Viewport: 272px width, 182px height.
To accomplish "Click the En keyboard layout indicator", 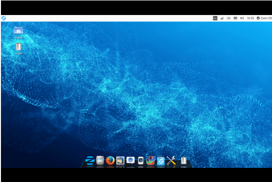I will point(215,18).
